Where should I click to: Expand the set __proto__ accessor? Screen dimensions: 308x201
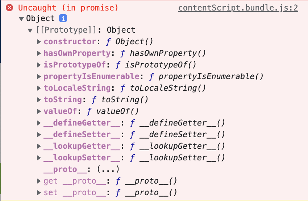click(39, 193)
